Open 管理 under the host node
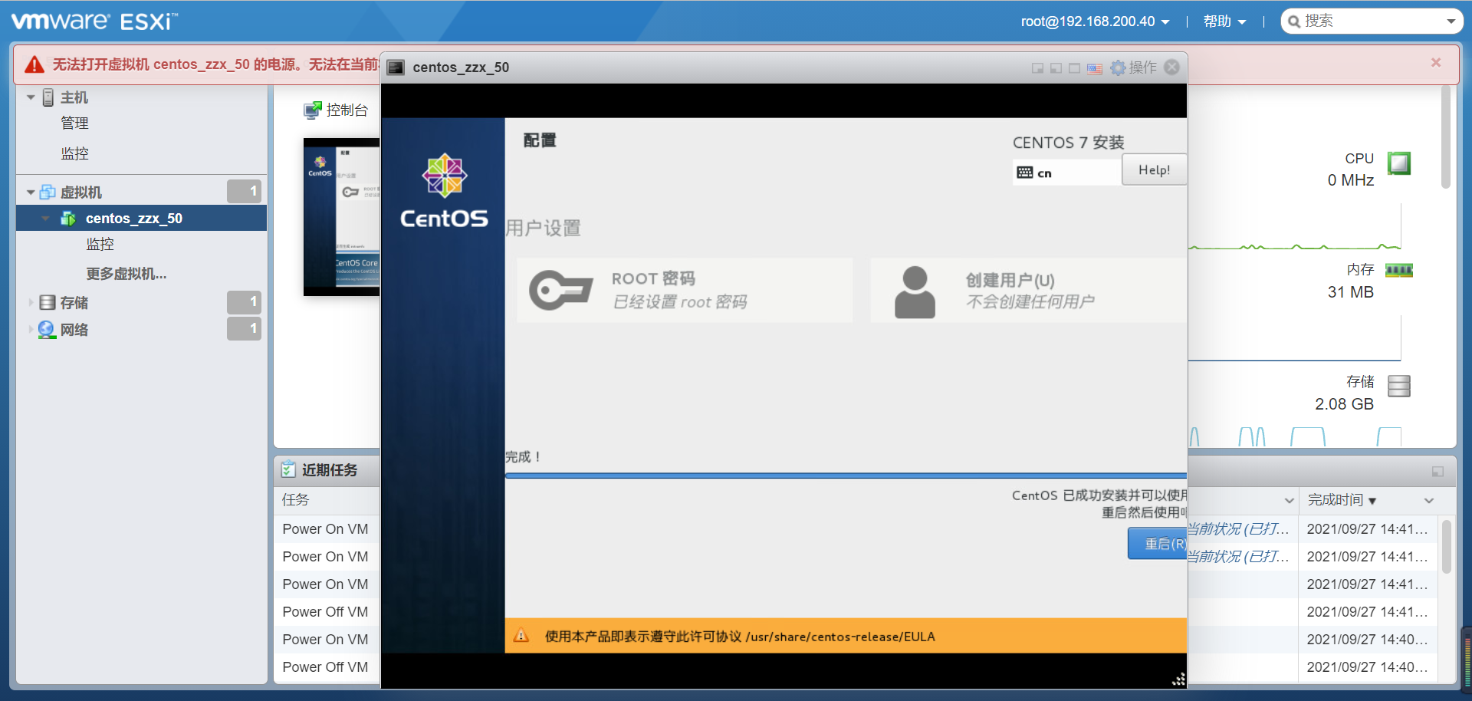 point(74,123)
